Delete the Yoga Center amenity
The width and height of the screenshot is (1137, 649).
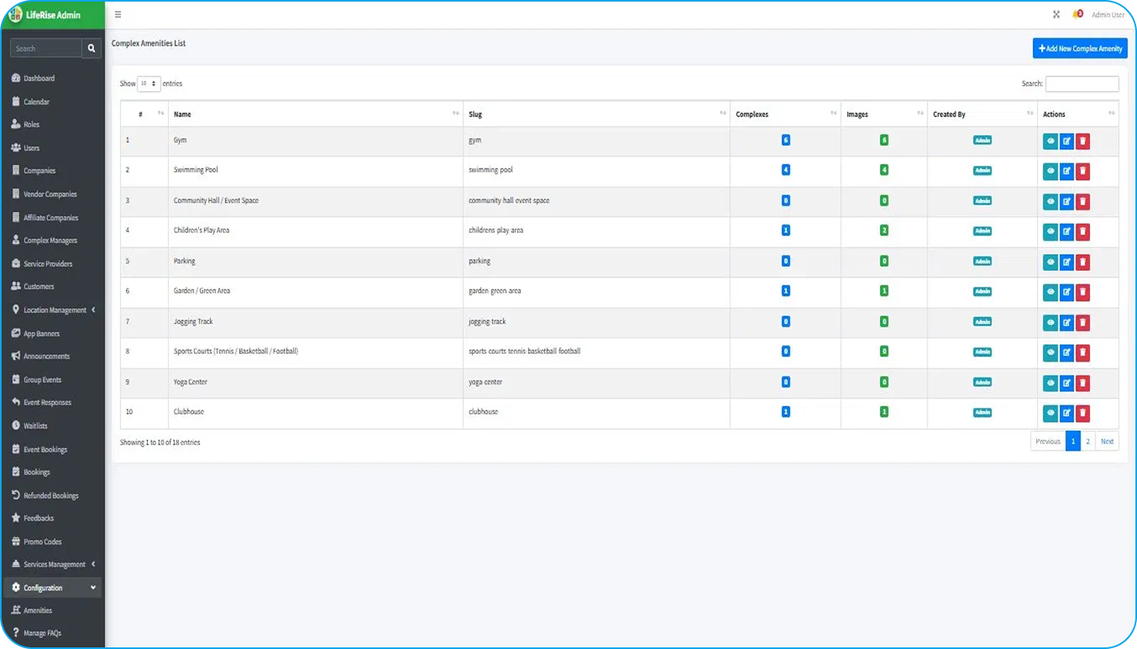click(x=1083, y=383)
